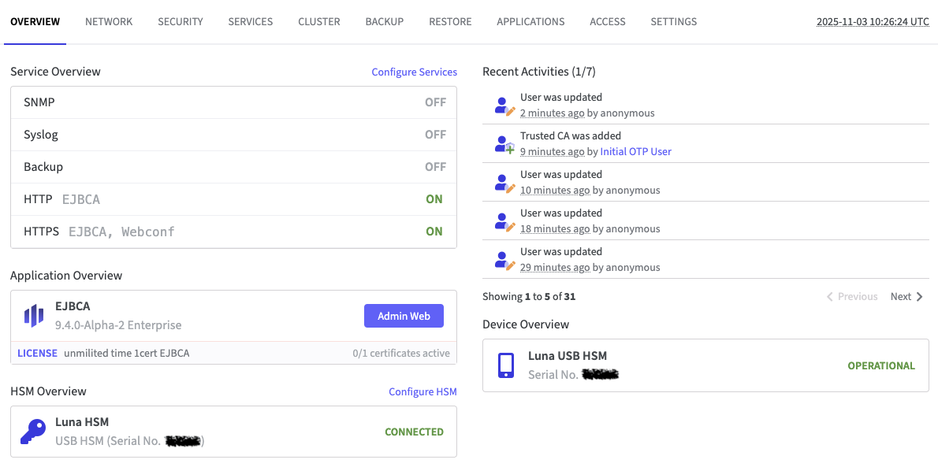938x467 pixels.
Task: Click the Initial OTP User link
Action: pyautogui.click(x=635, y=151)
